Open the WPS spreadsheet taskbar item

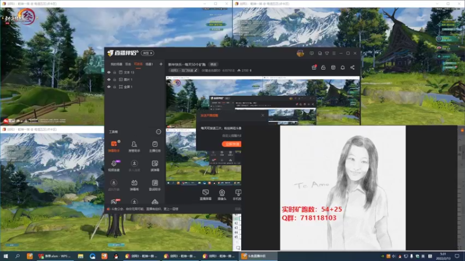55,256
